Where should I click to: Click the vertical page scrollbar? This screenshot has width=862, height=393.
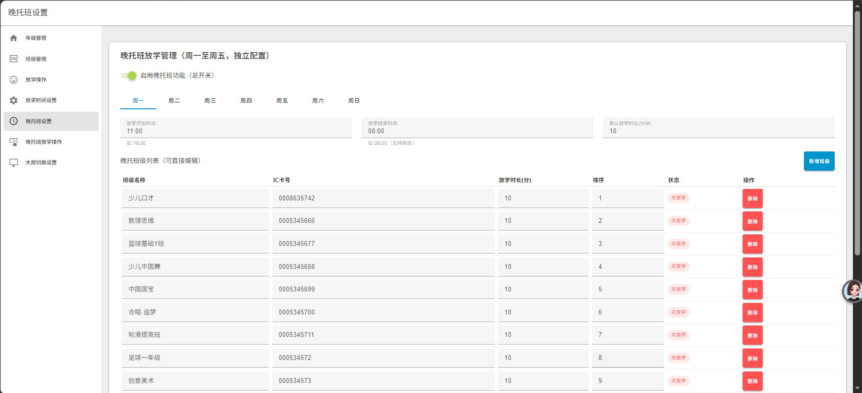[857, 133]
